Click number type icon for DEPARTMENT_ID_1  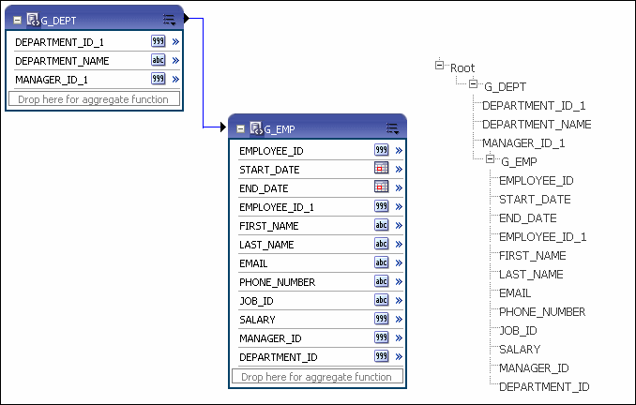(x=159, y=41)
